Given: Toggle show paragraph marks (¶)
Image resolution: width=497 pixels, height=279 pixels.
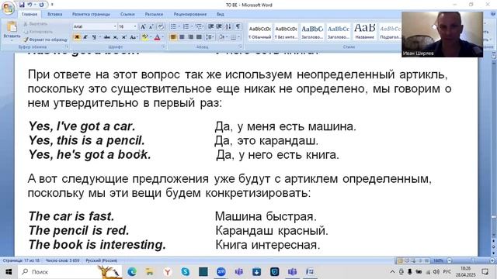Looking at the screenshot, I should 238,27.
